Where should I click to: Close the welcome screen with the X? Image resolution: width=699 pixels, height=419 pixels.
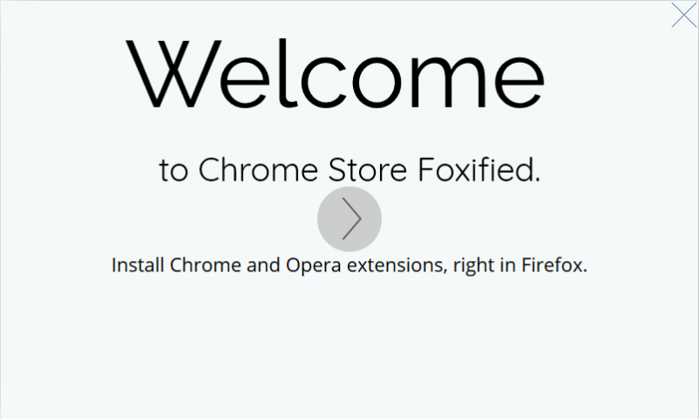683,16
